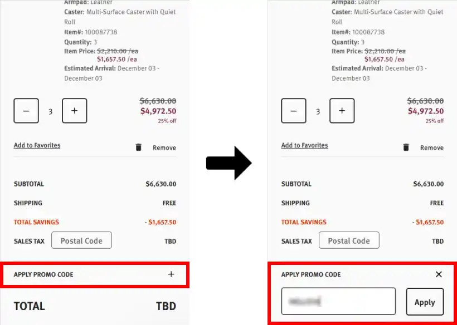This screenshot has width=457, height=325.
Task: Focus the promo code text field
Action: 338,302
